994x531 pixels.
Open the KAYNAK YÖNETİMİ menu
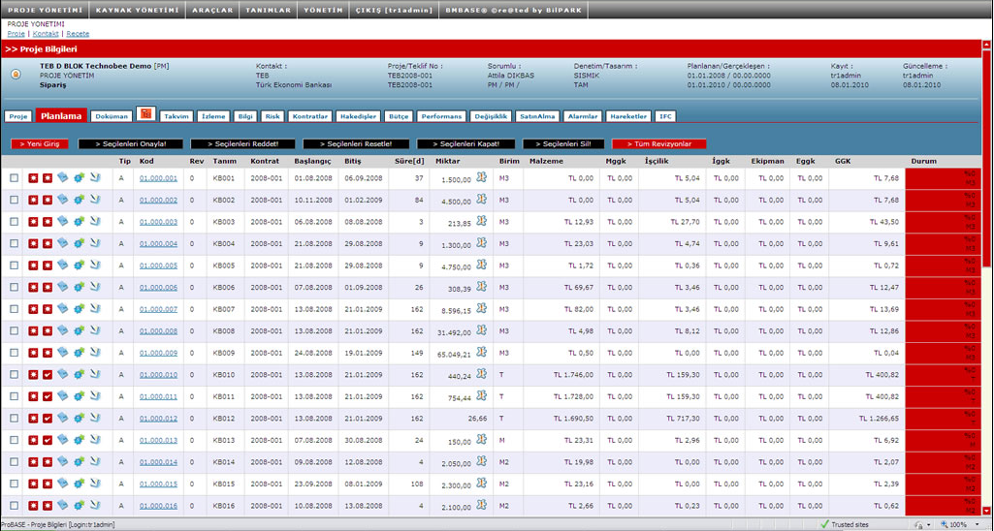click(137, 10)
